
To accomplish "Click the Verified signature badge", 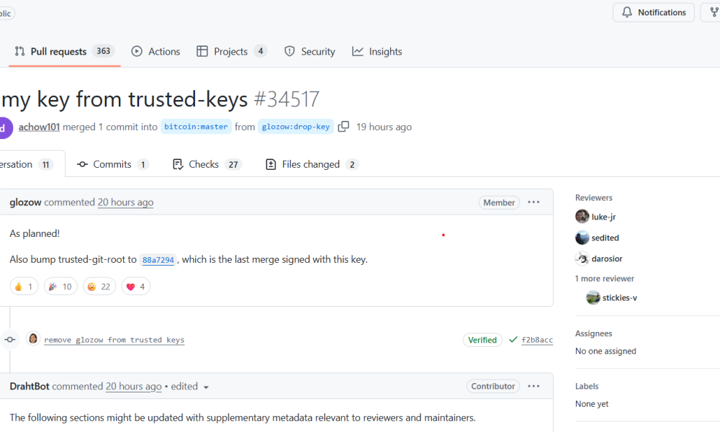I will pyautogui.click(x=482, y=340).
